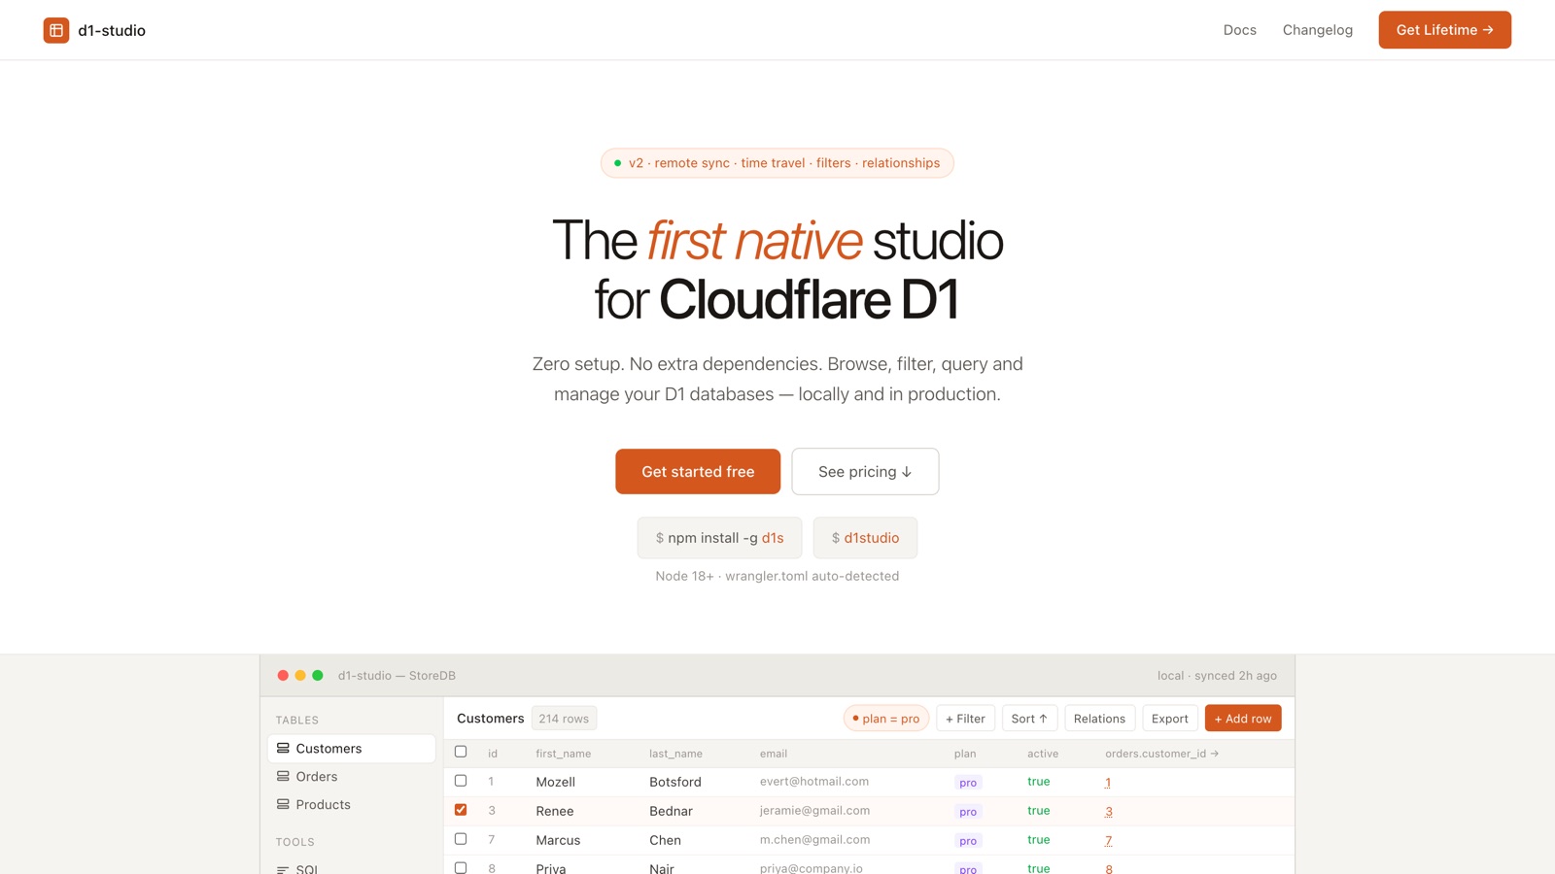Click the email column header

tap(774, 754)
